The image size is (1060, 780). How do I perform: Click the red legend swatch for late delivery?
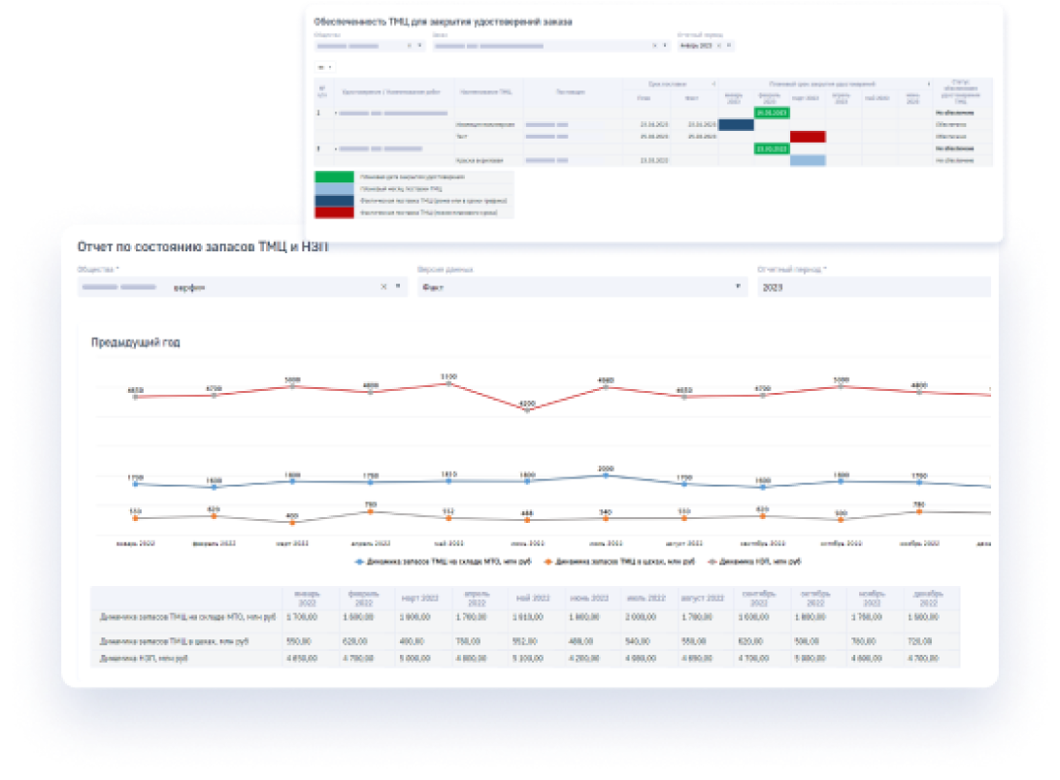pos(334,212)
